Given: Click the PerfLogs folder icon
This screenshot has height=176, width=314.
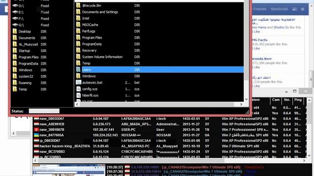Looking at the screenshot, I should click(78, 31).
